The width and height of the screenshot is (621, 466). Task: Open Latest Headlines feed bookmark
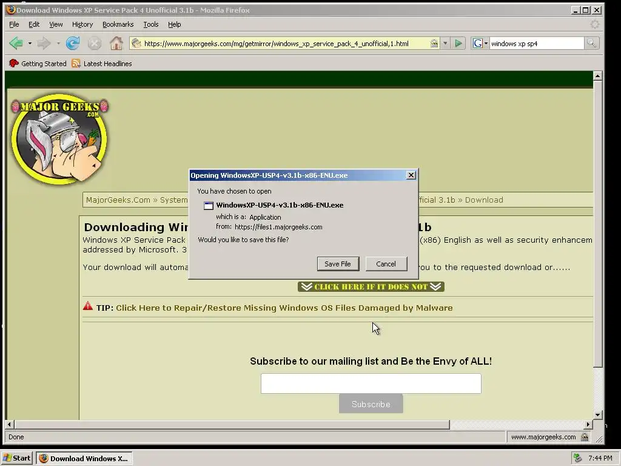(102, 63)
